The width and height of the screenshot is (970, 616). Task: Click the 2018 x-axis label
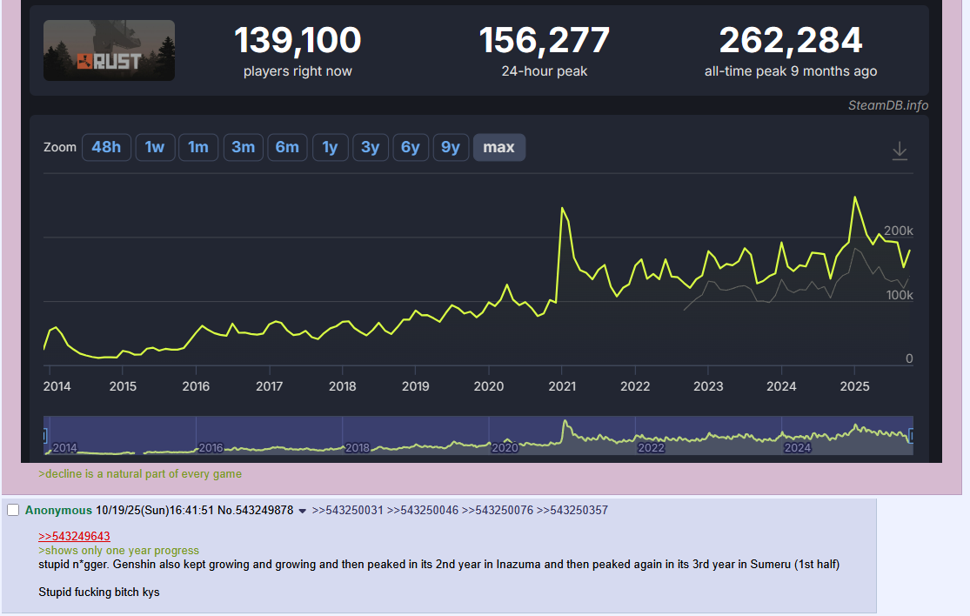[342, 386]
